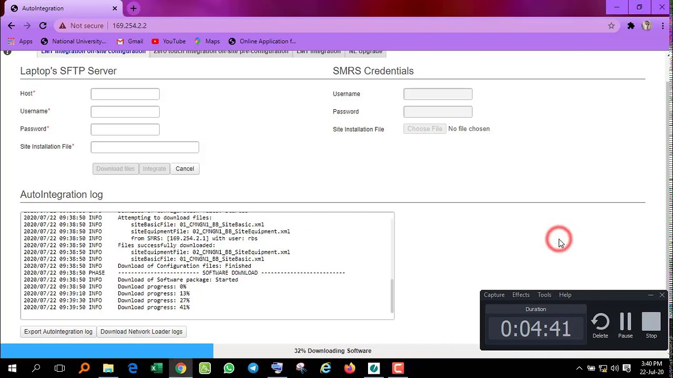Open Apps bookmark shortcut

(x=20, y=41)
